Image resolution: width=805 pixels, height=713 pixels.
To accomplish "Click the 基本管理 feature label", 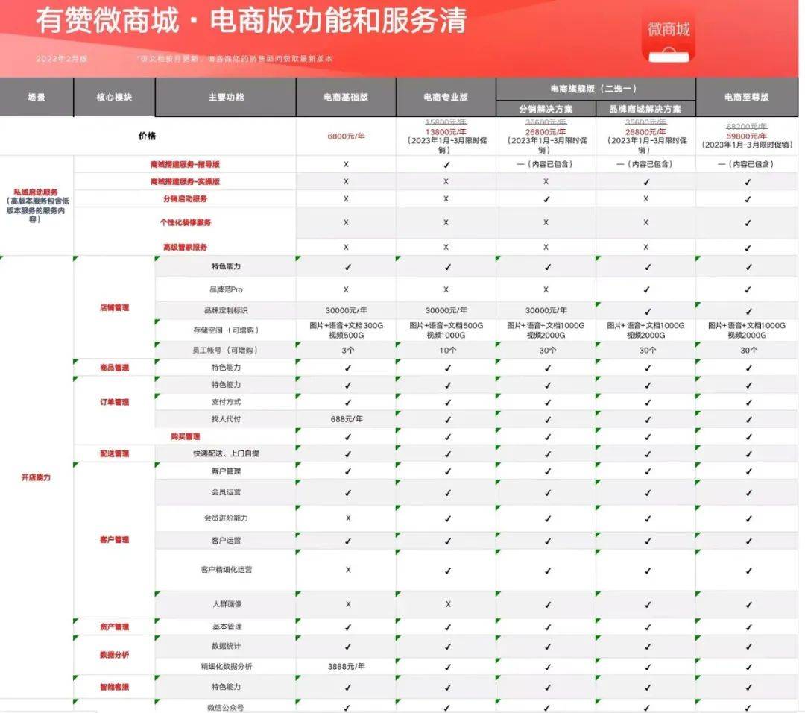I will coord(227,626).
